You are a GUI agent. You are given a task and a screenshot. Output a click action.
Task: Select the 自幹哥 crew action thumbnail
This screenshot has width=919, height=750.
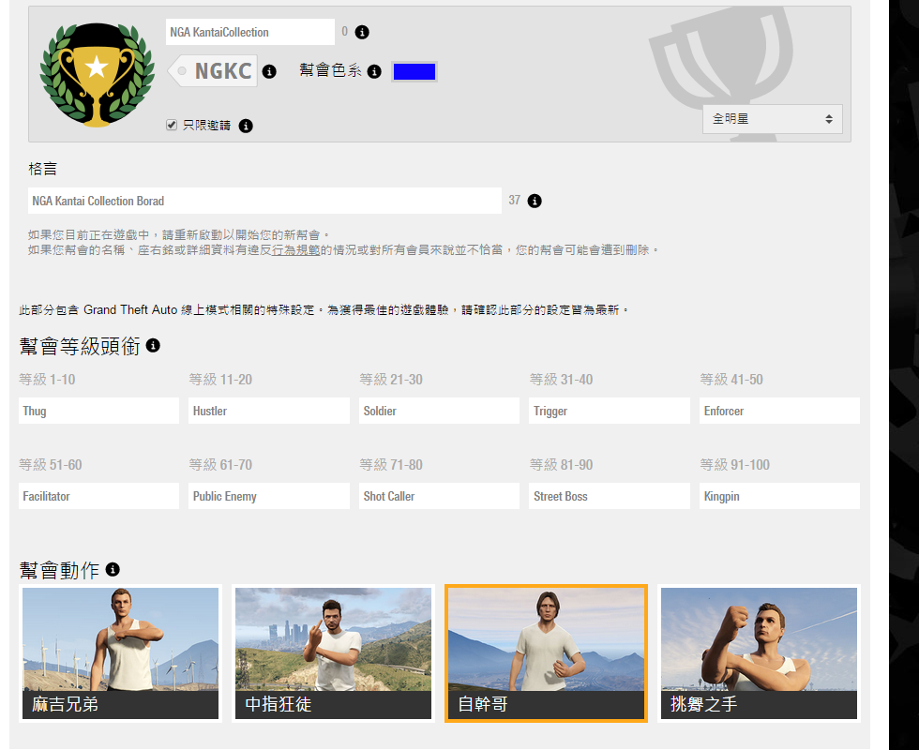[546, 653]
